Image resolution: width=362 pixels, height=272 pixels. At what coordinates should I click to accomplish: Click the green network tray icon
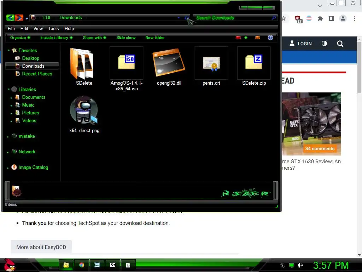[292, 265]
